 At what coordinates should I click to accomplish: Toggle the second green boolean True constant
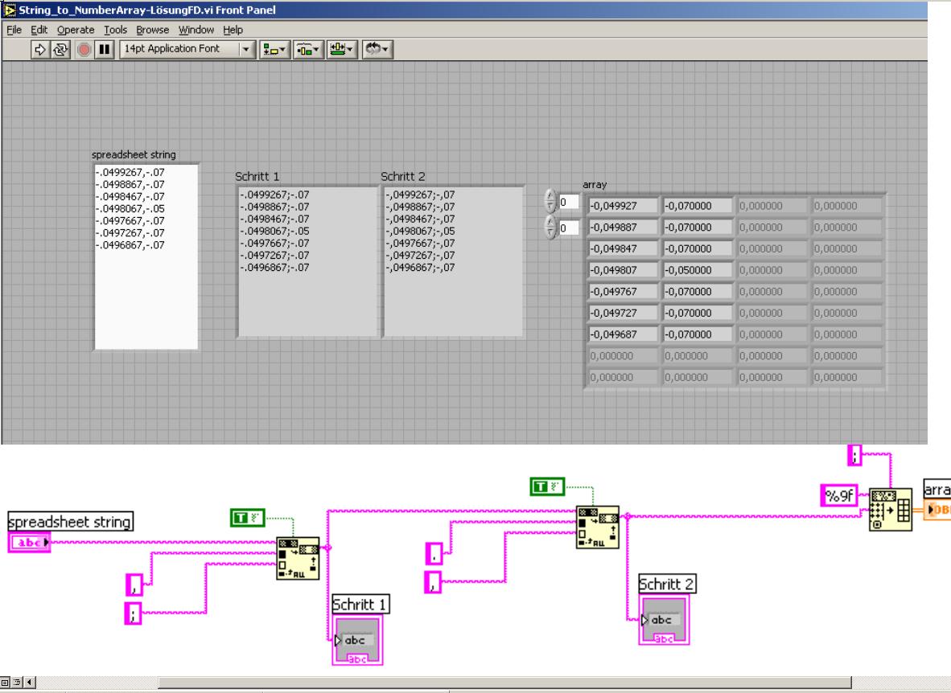pos(547,486)
